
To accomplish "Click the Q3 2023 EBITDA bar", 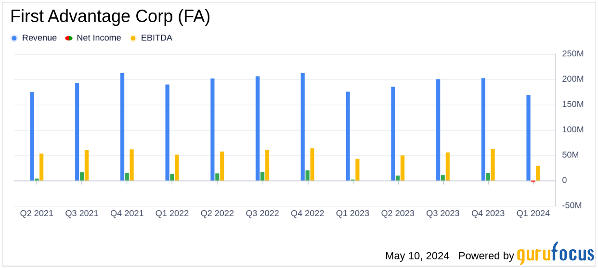I will coord(447,166).
